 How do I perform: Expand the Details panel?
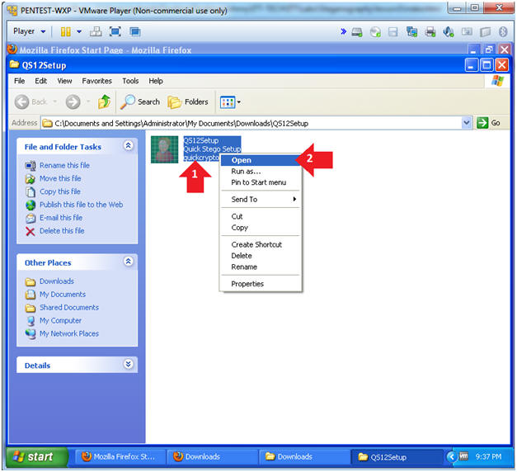pos(129,364)
